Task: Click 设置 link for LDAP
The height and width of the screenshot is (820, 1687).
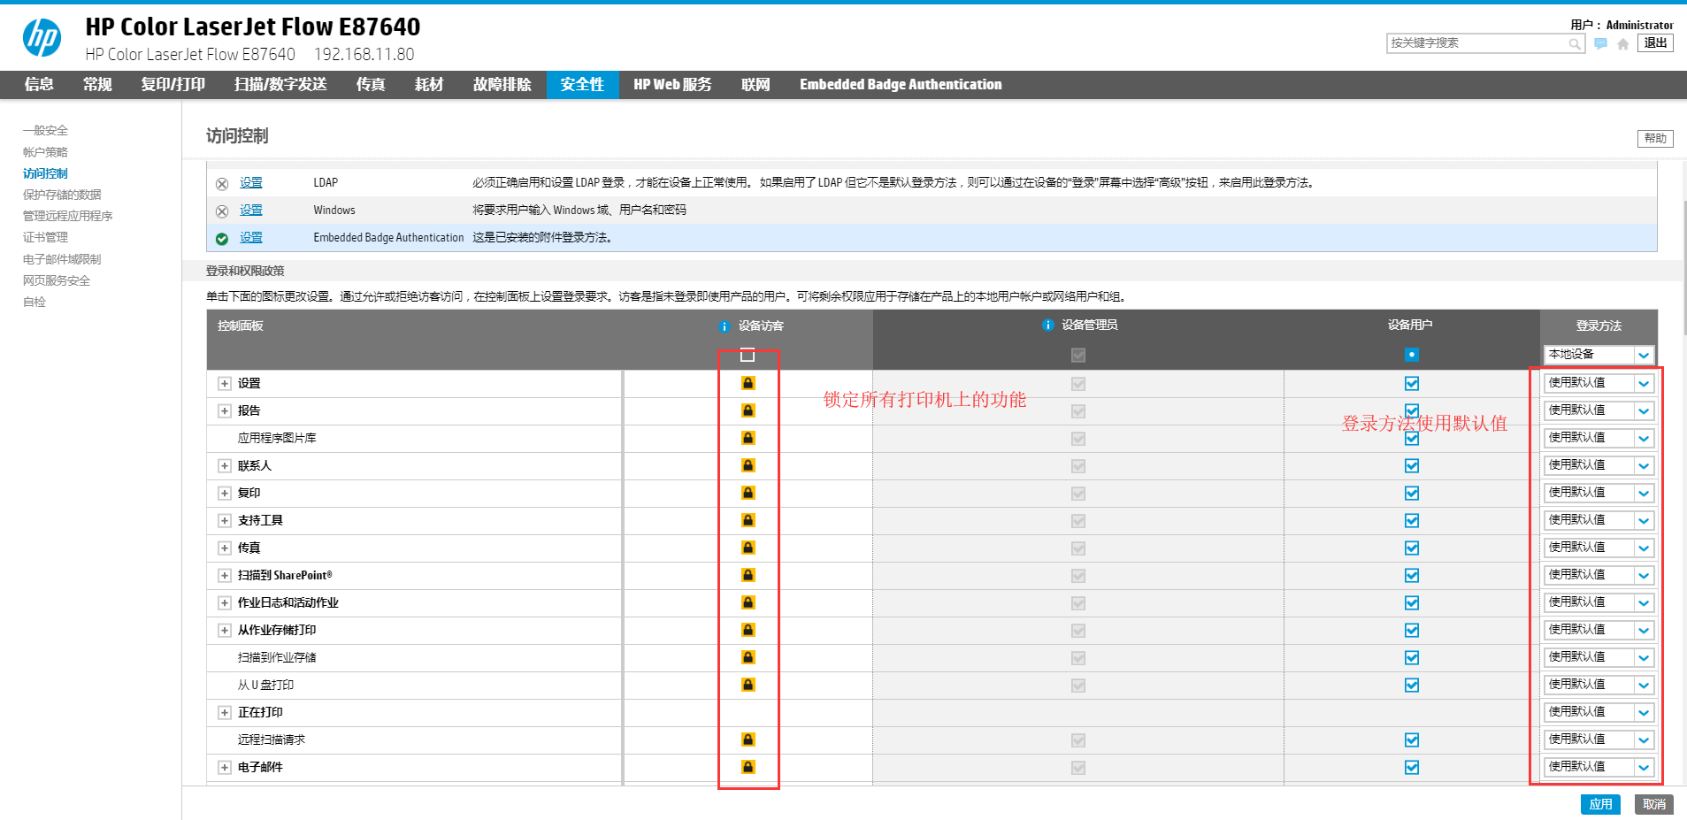Action: pyautogui.click(x=251, y=182)
